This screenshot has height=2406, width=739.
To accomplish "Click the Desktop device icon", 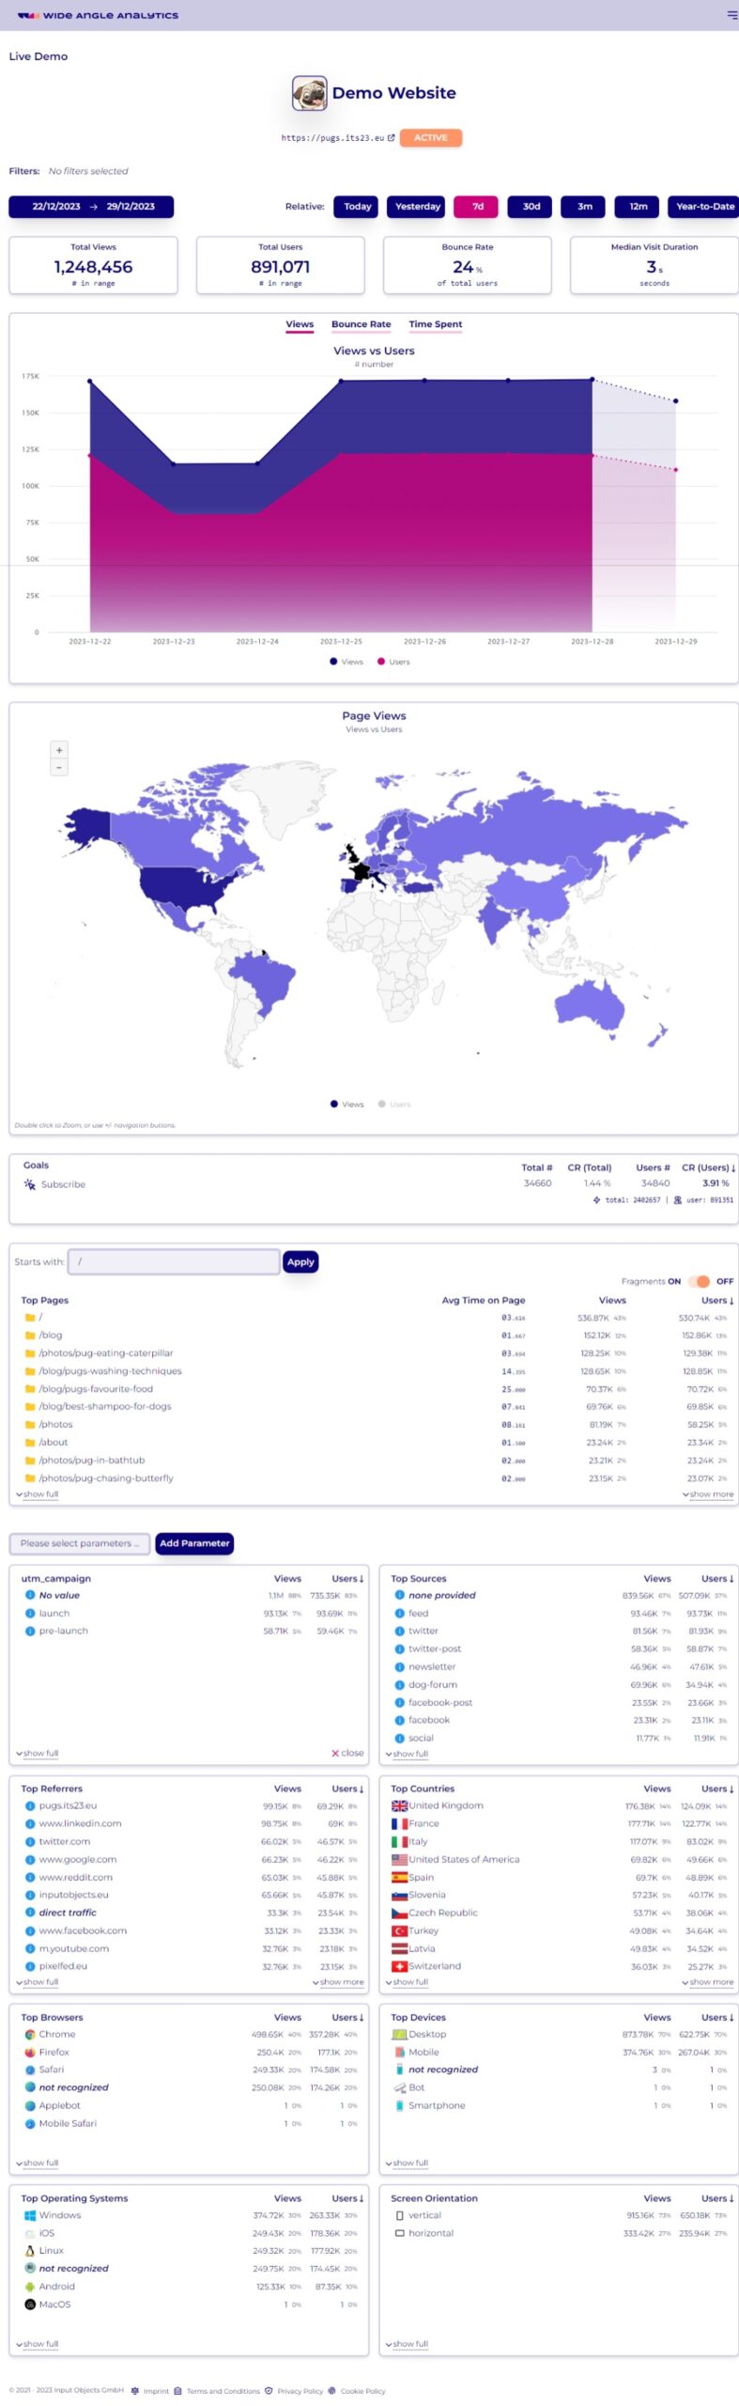I will [x=400, y=2034].
